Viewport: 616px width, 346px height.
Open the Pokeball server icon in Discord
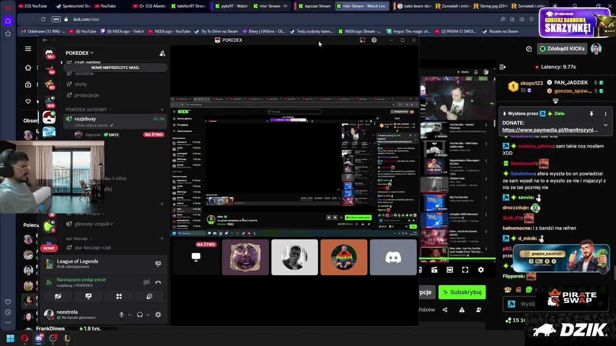[x=49, y=117]
